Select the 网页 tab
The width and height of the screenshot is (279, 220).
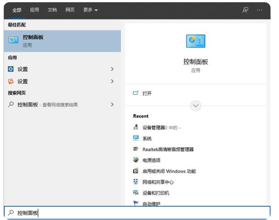coord(70,10)
